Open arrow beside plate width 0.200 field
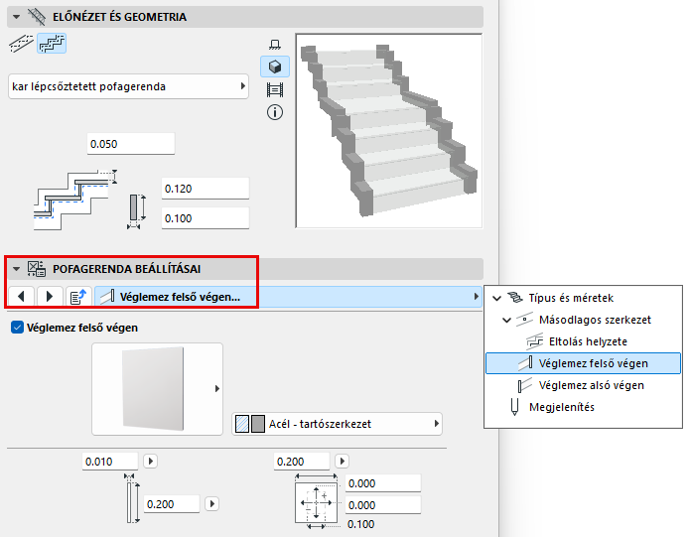 (x=342, y=462)
